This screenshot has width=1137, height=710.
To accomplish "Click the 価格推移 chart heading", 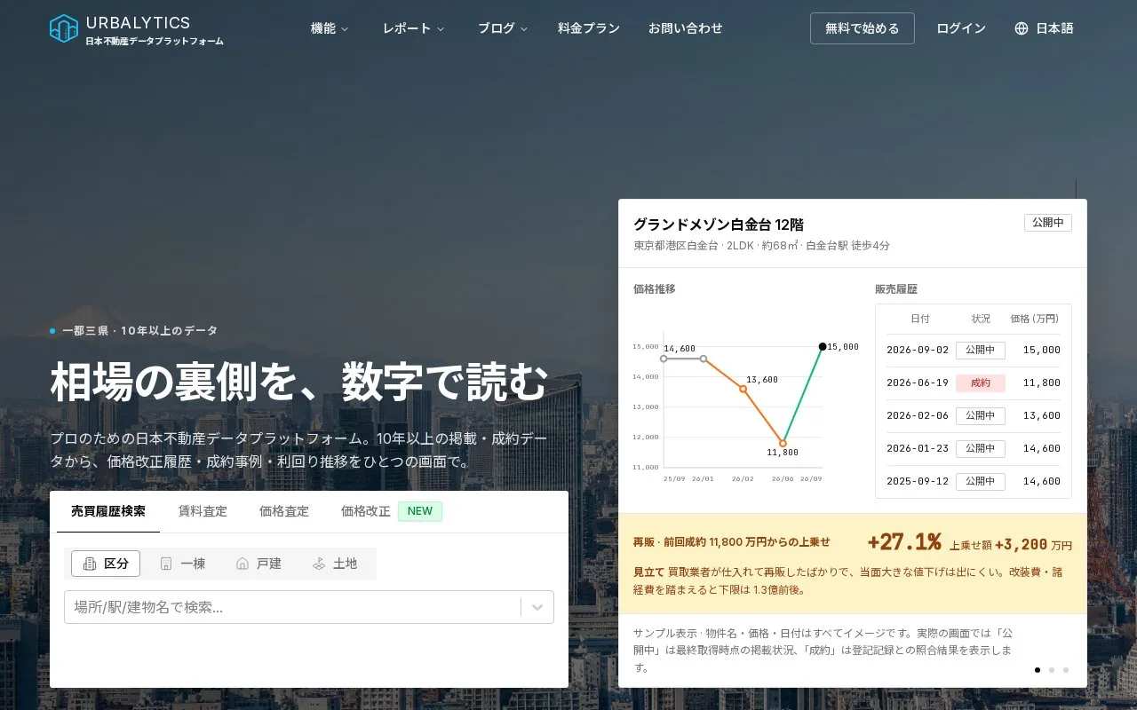I will 655,289.
